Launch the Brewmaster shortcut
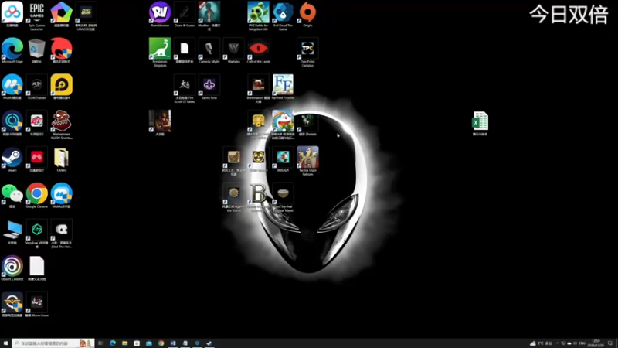Screen dimensions: 618x348 tap(258, 89)
